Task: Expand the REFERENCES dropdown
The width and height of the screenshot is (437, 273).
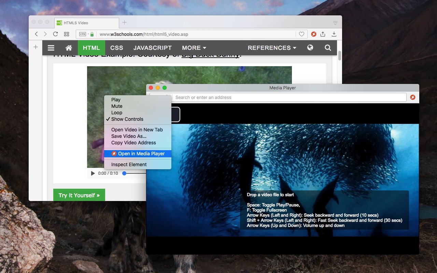Action: [272, 48]
